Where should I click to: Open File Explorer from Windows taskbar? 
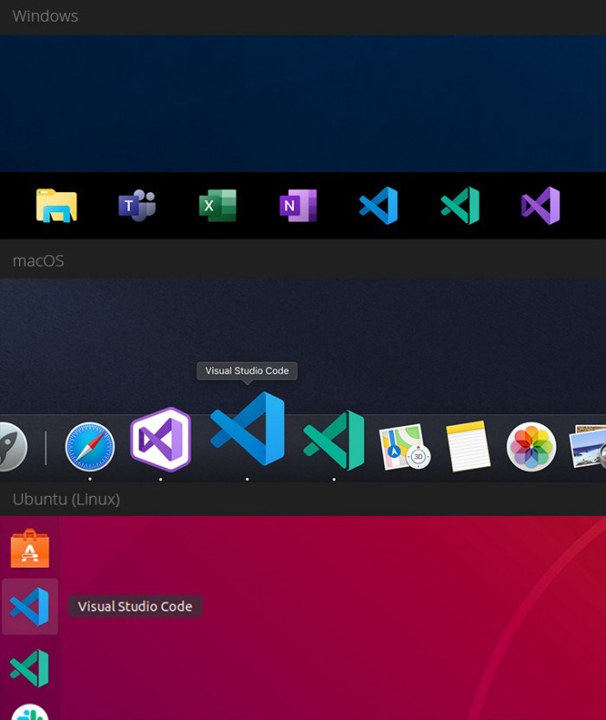(x=56, y=206)
